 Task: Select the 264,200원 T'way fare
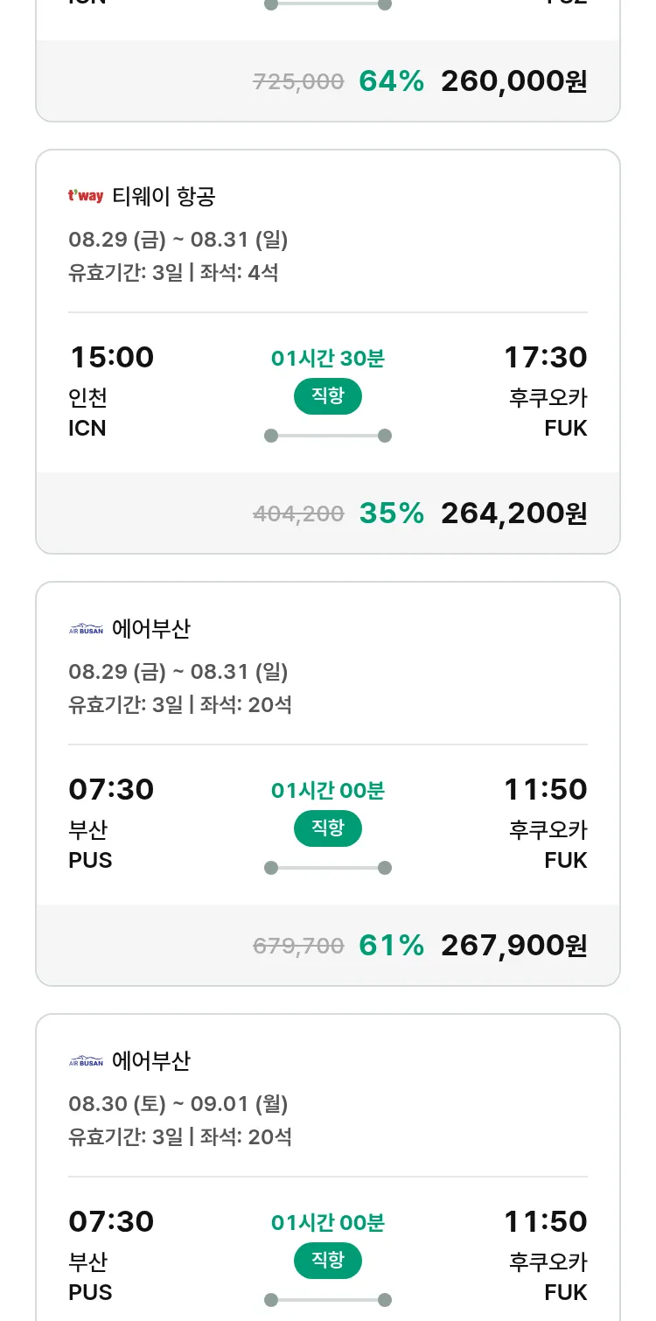[x=513, y=514]
